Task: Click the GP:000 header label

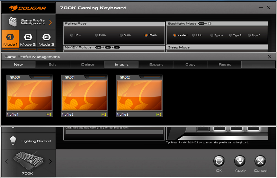Action: click(15, 78)
